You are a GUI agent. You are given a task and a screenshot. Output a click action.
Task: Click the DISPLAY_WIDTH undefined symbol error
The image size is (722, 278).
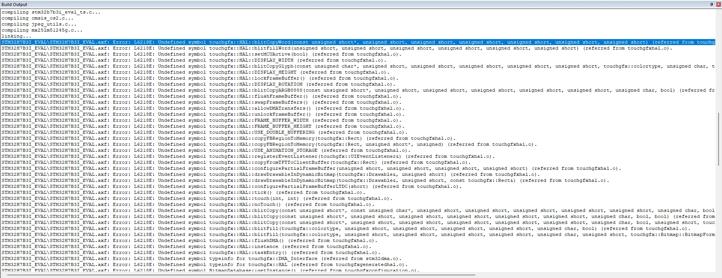coord(194,60)
